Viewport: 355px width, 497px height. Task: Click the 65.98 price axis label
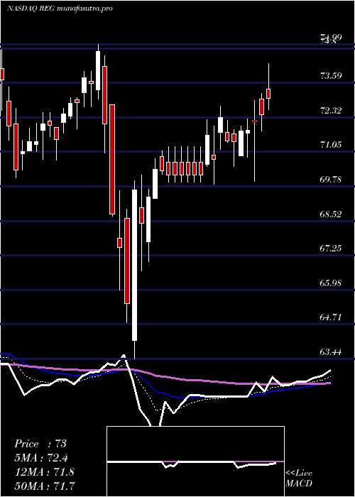pos(331,283)
